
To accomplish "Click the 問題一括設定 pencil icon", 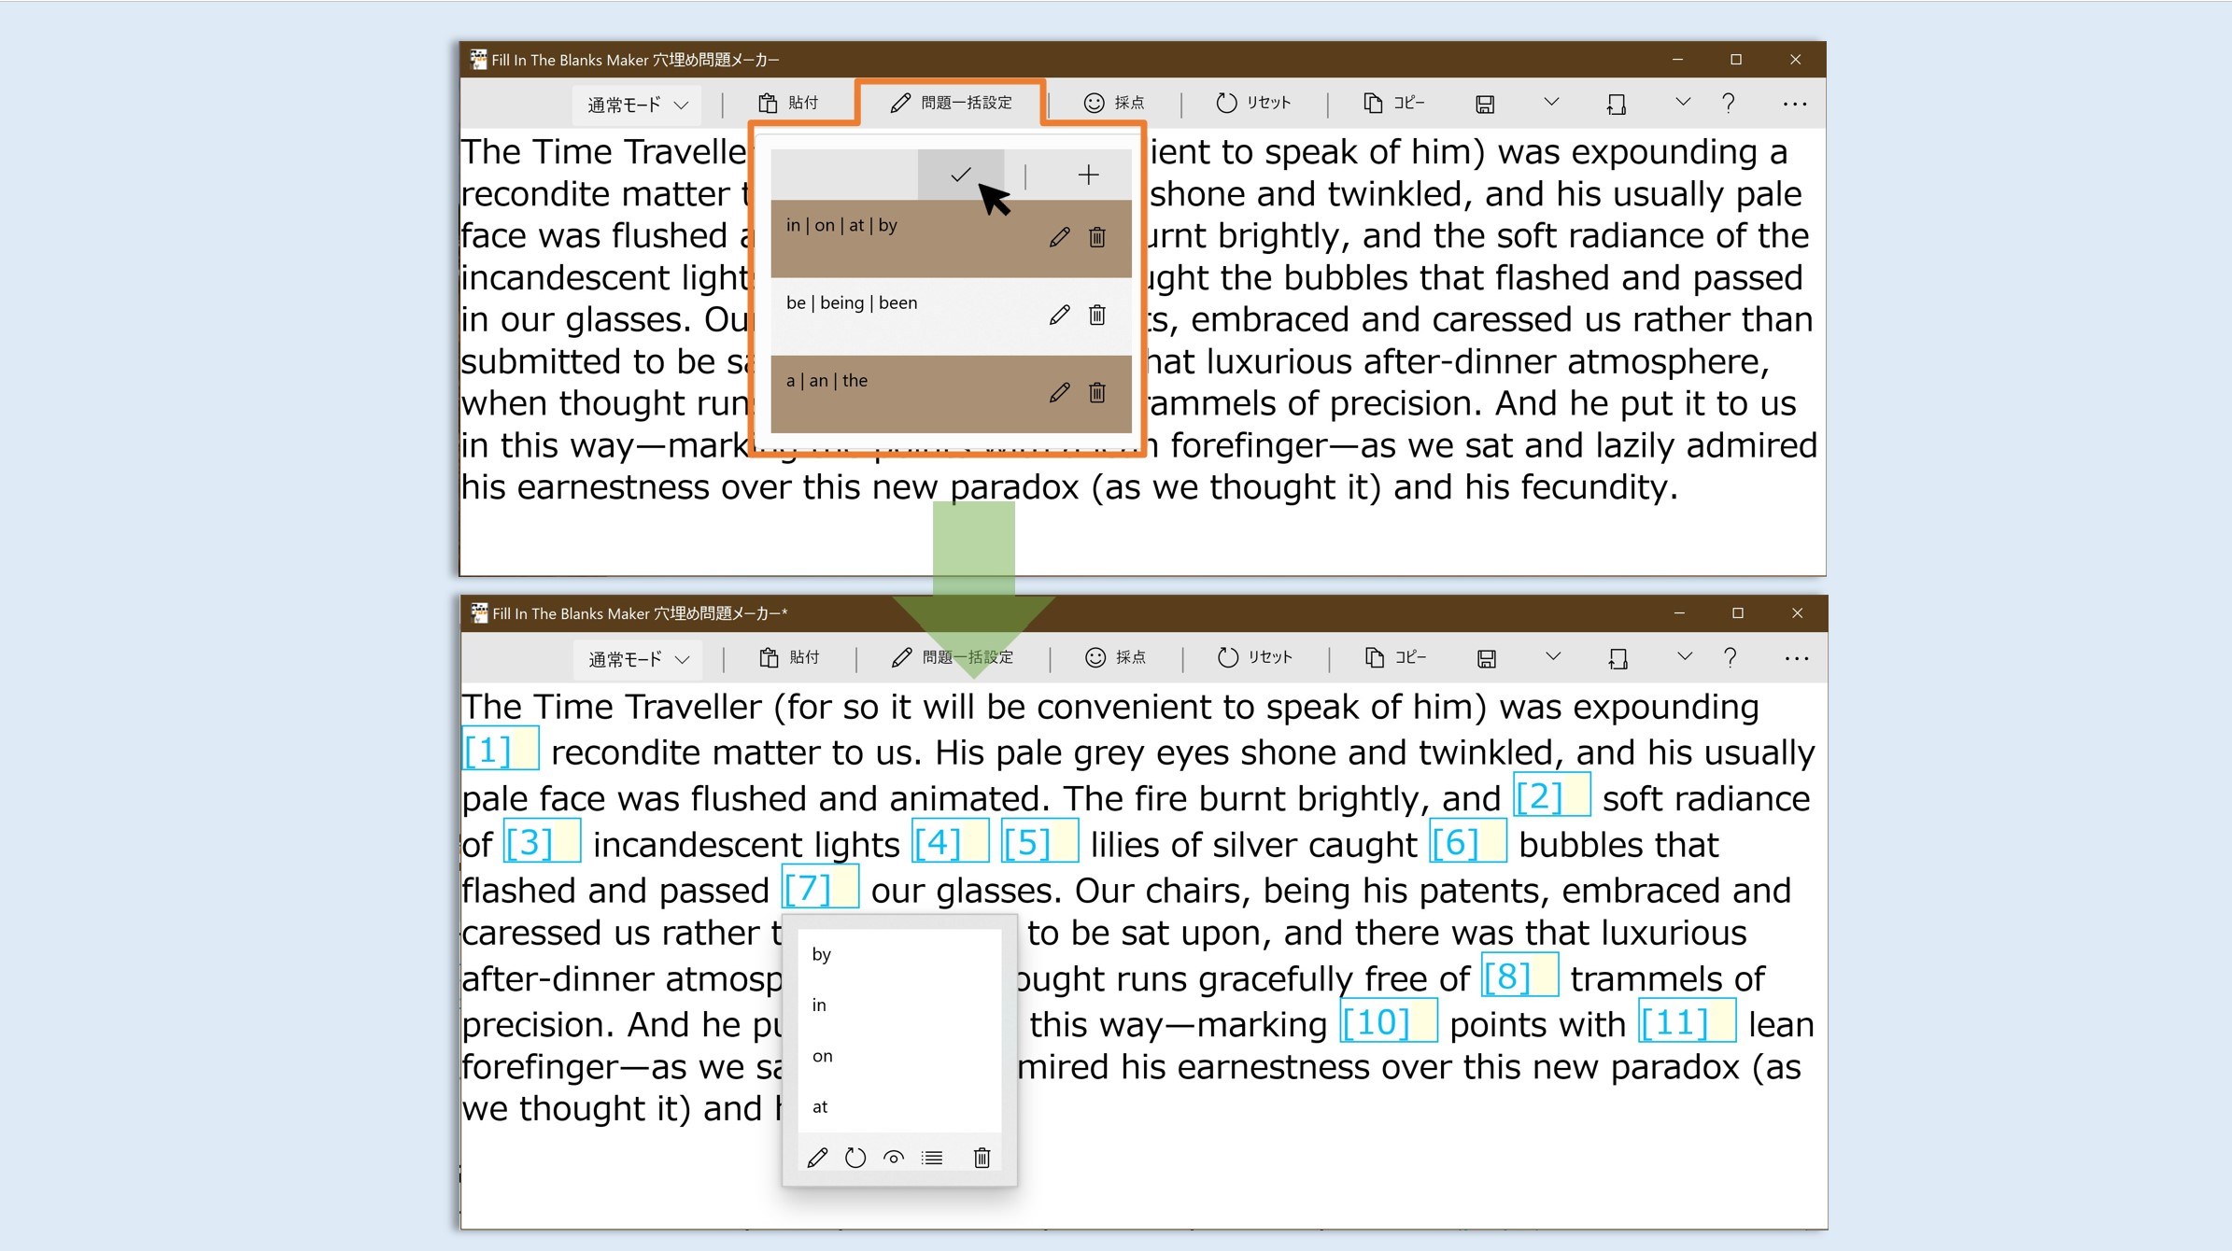I will tap(896, 103).
